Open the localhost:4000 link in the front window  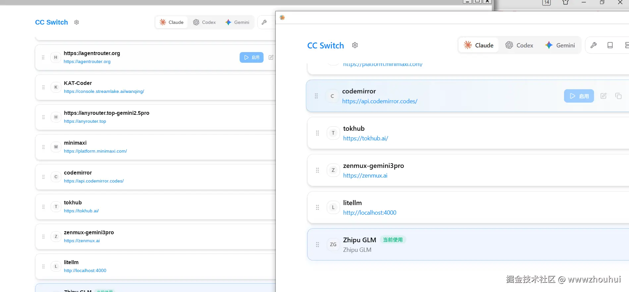[370, 213]
